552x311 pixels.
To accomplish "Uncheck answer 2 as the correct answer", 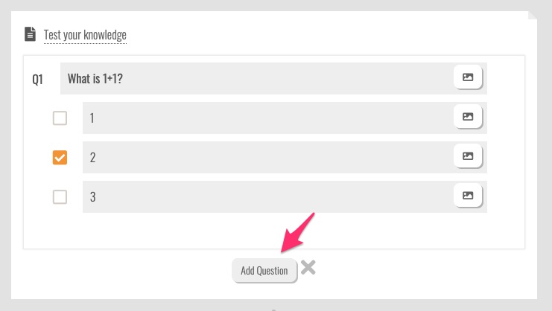I will tap(60, 158).
